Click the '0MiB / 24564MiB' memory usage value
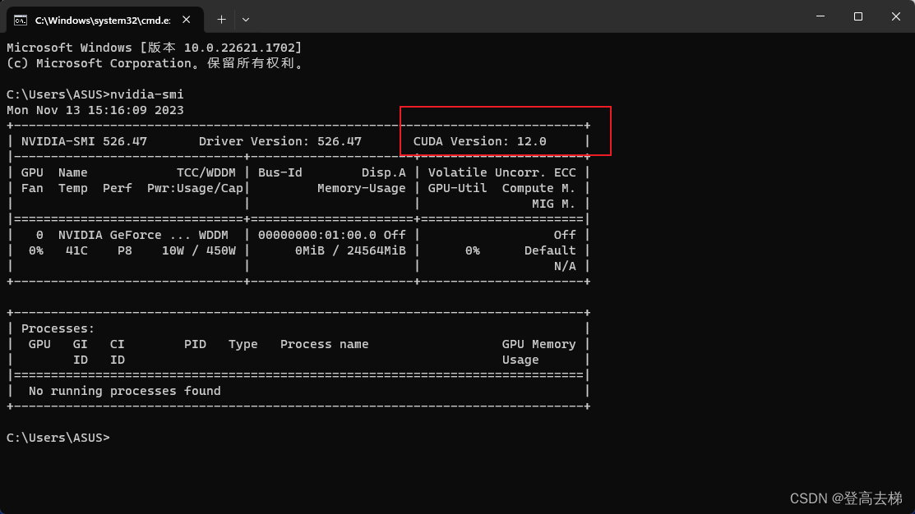This screenshot has height=514, width=915. coord(350,250)
